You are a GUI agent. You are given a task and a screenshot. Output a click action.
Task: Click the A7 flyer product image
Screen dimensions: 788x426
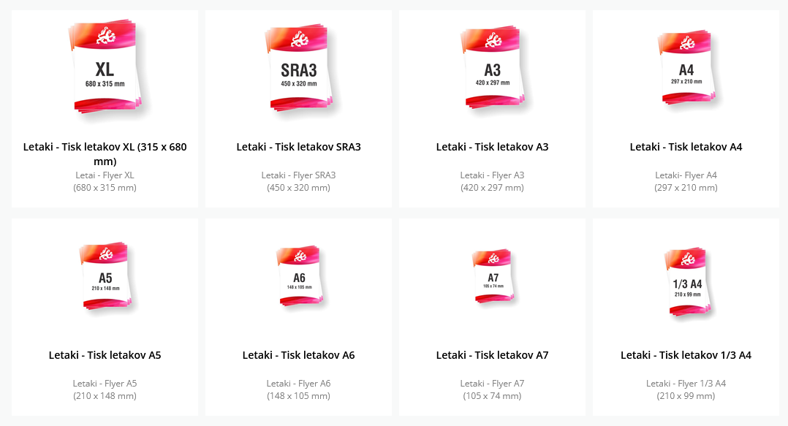click(x=493, y=276)
